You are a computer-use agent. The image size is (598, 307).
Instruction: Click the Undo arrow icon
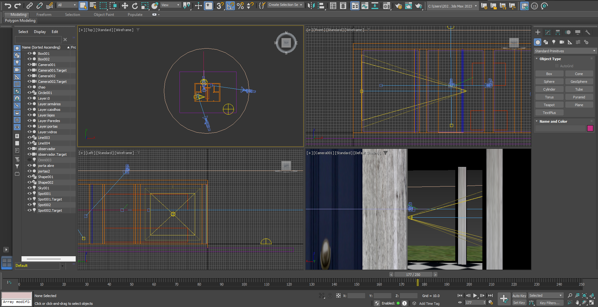click(7, 6)
